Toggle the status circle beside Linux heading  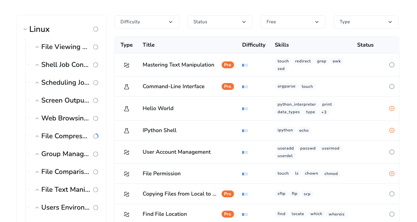(96, 29)
